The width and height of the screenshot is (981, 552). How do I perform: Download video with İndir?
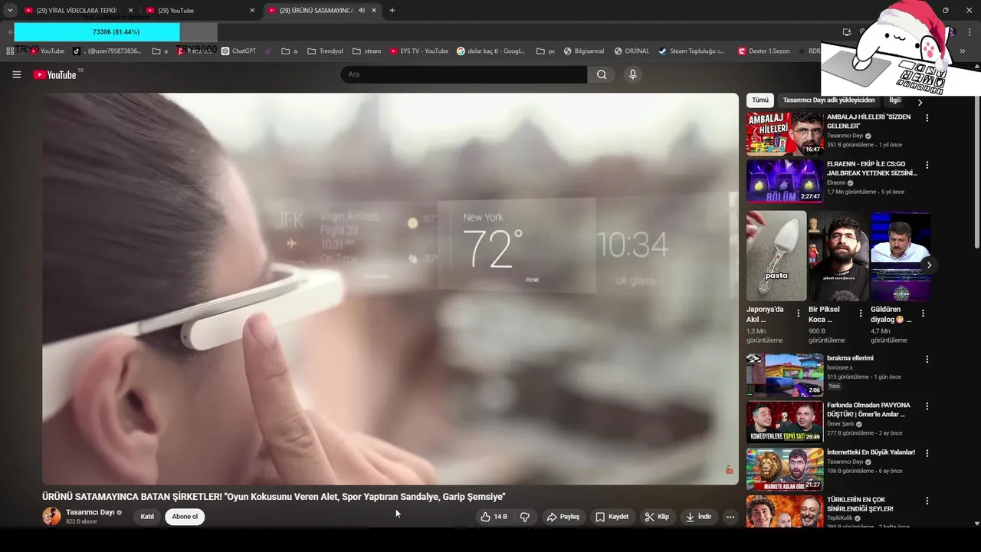coord(698,517)
